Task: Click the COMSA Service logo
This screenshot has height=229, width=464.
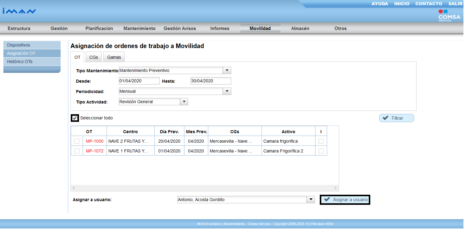Action: 449,16
